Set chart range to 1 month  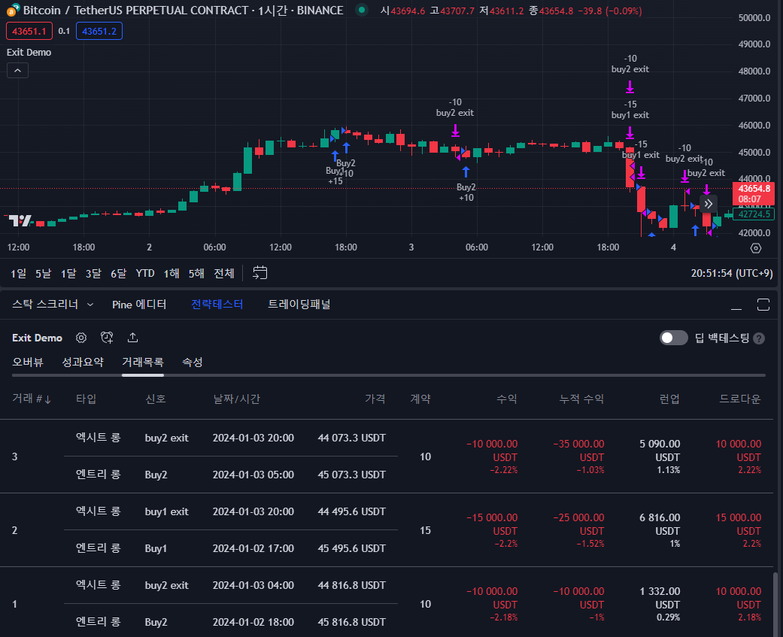tap(68, 274)
